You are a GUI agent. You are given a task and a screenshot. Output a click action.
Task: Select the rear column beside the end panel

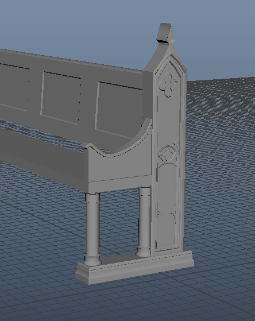coord(144,222)
